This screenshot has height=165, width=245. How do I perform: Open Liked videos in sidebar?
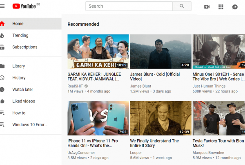(x=31, y=101)
